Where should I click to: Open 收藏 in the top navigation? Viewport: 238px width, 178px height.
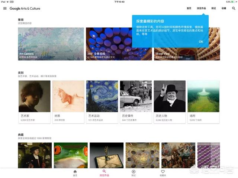point(224,8)
